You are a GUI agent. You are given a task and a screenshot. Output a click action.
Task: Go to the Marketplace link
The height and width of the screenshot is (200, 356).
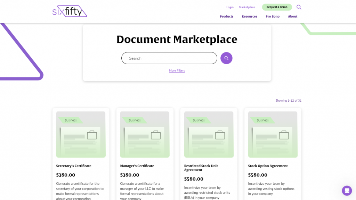tap(246, 7)
